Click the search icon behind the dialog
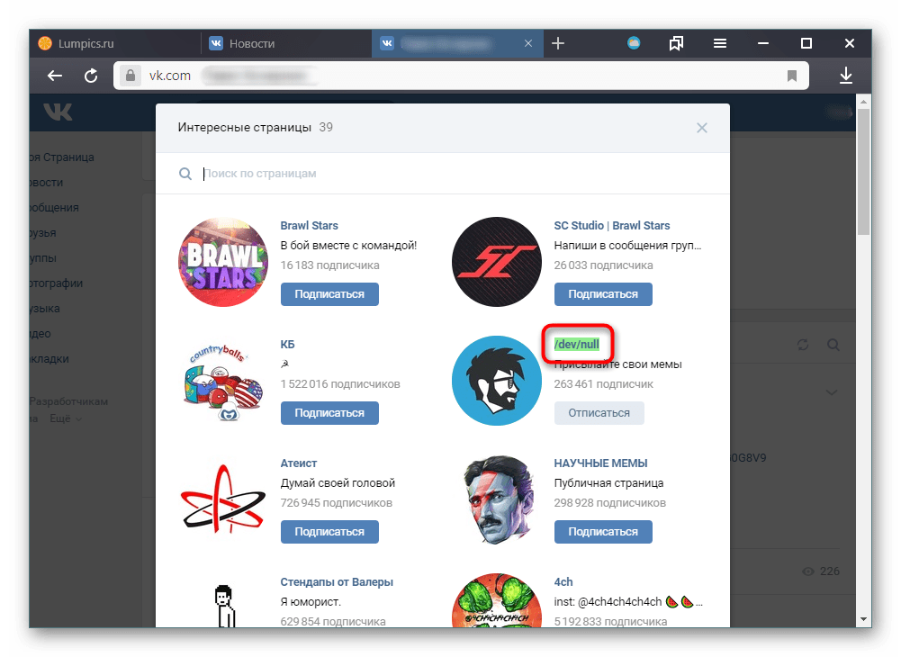Viewport: 901px width, 657px height. click(x=833, y=345)
